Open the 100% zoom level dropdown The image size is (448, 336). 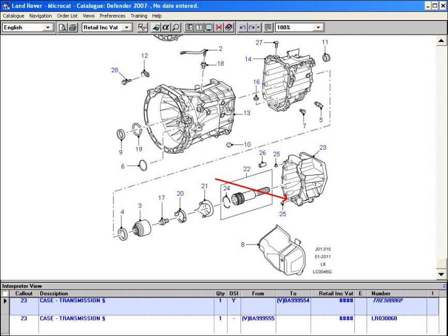(x=318, y=27)
